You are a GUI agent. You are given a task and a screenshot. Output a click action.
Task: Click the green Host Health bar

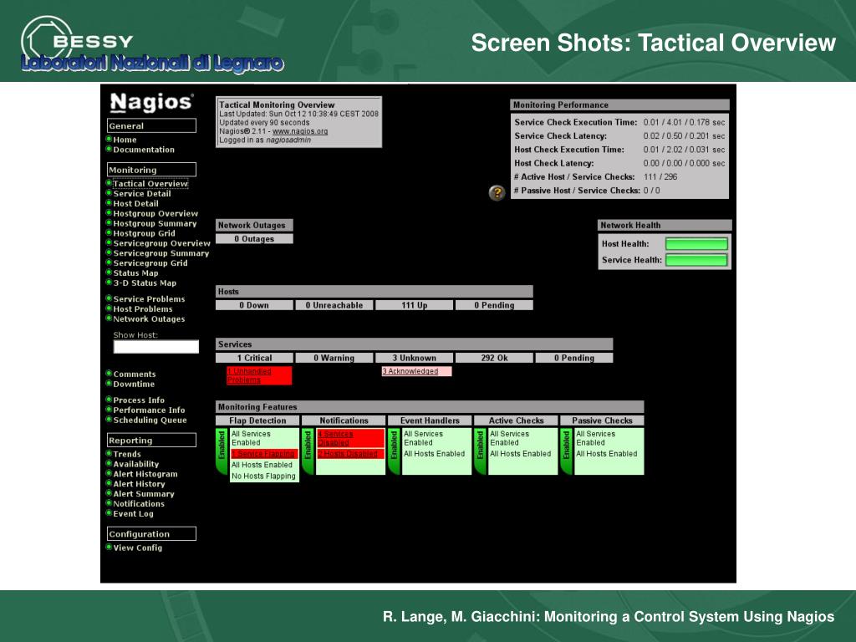(x=696, y=244)
